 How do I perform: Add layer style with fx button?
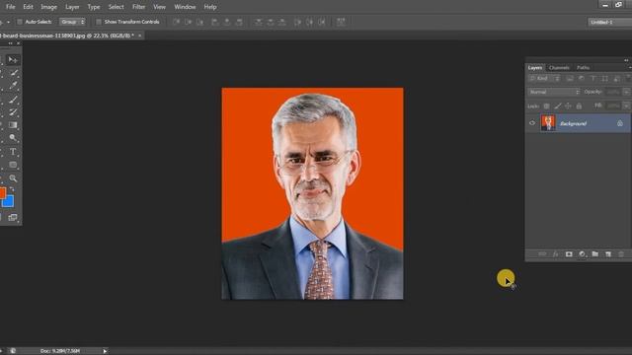point(555,254)
